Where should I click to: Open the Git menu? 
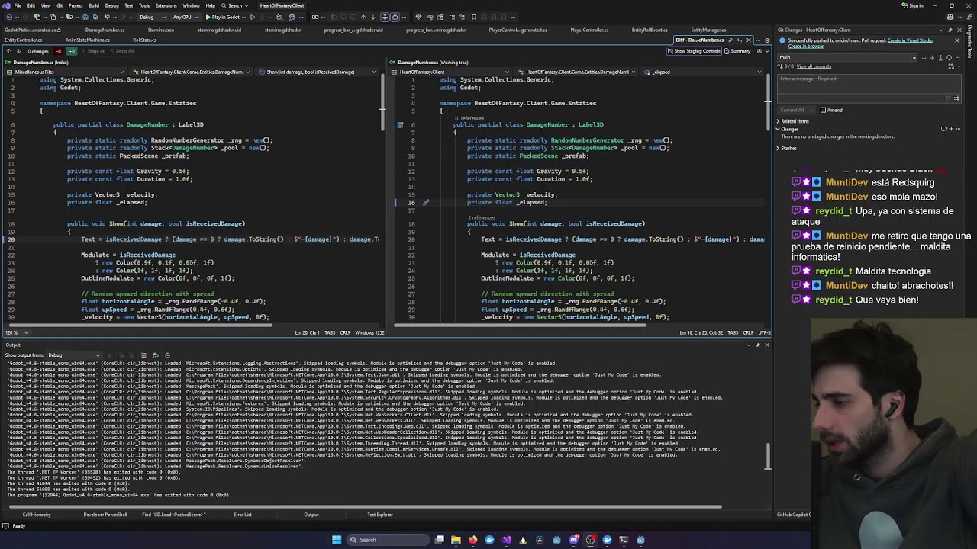60,5
